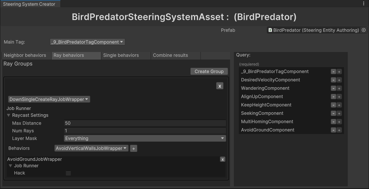Click plus button next to KeepHeightComponent
This screenshot has width=369, height=189.
point(339,105)
